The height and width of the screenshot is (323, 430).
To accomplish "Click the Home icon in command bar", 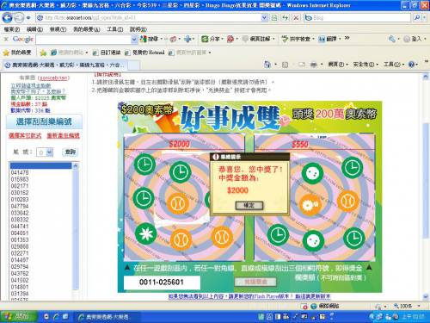I will (x=267, y=65).
